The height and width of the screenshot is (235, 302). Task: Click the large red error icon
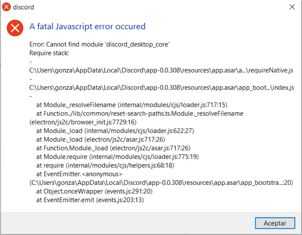pyautogui.click(x=15, y=28)
